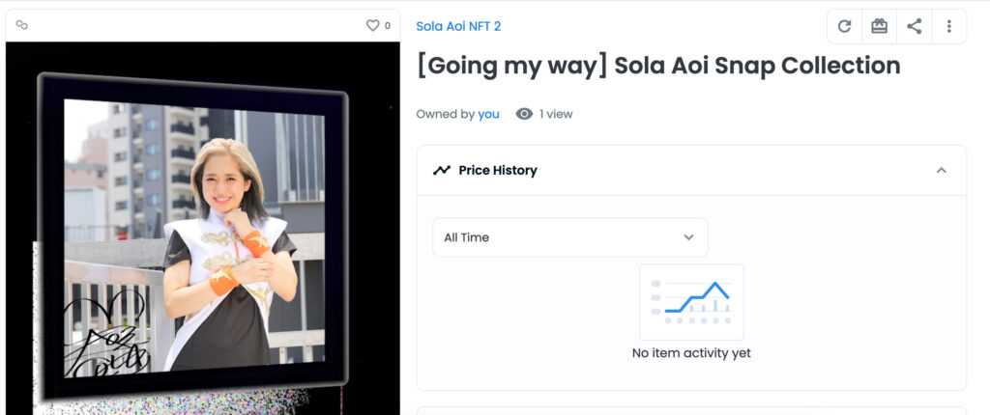Screen dimensions: 990x415
Task: Collapse the Price History panel chevron
Action: pos(941,170)
